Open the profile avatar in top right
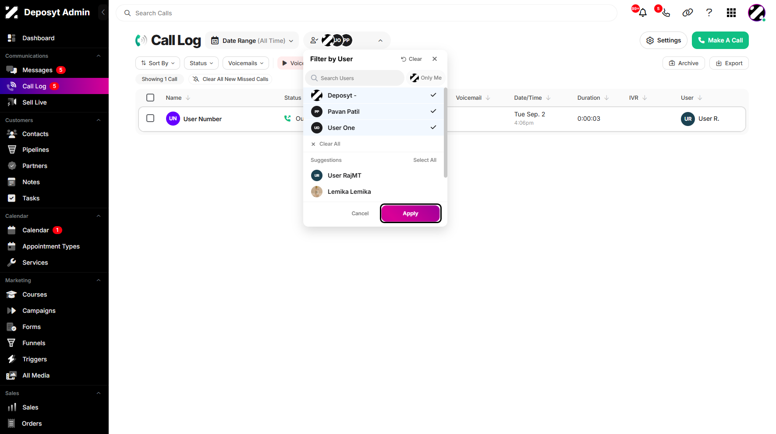The width and height of the screenshot is (776, 434). tap(757, 13)
